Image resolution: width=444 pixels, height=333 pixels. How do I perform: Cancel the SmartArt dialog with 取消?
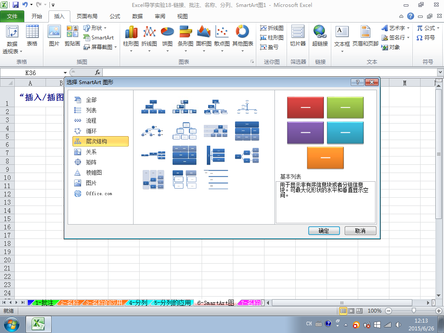coord(360,231)
